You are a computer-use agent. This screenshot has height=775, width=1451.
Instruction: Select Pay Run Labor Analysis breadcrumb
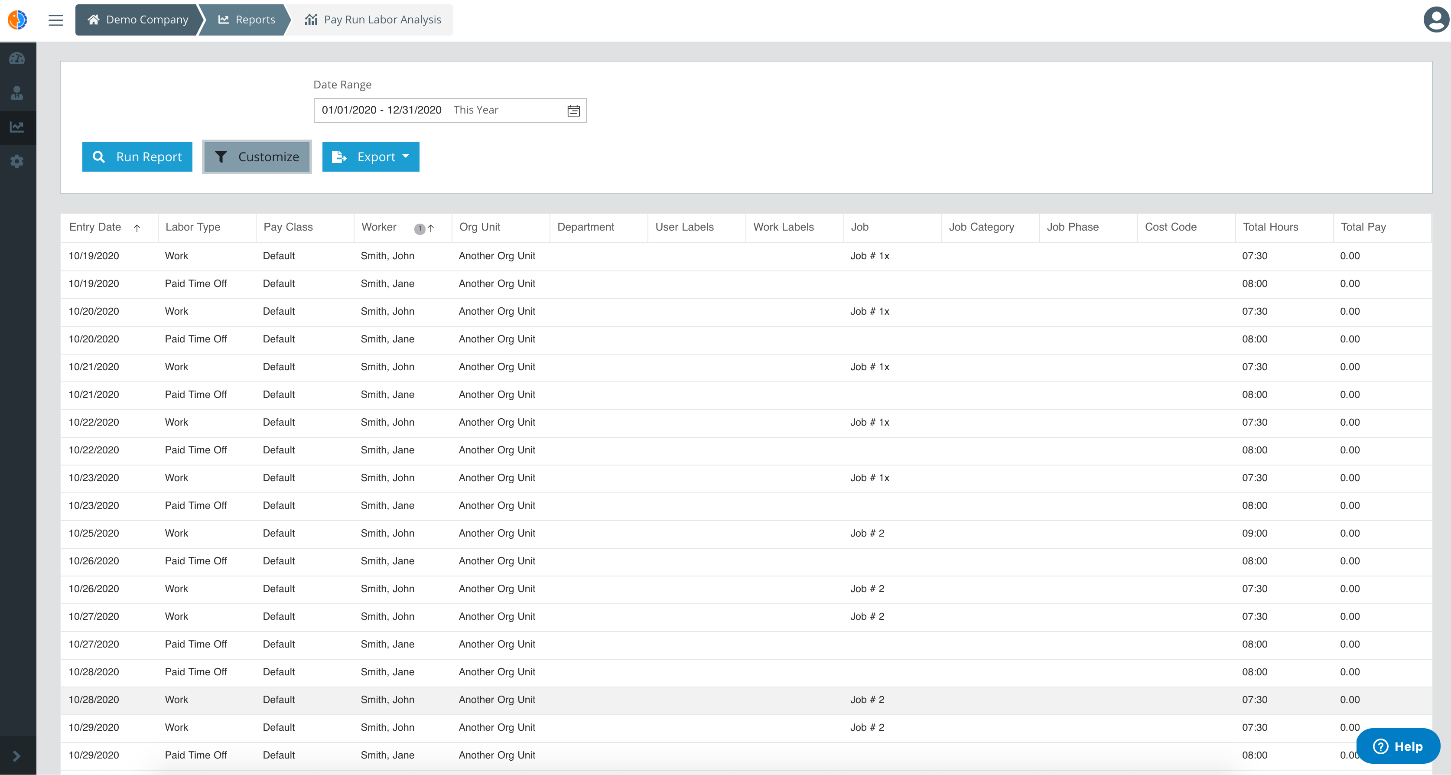point(373,20)
